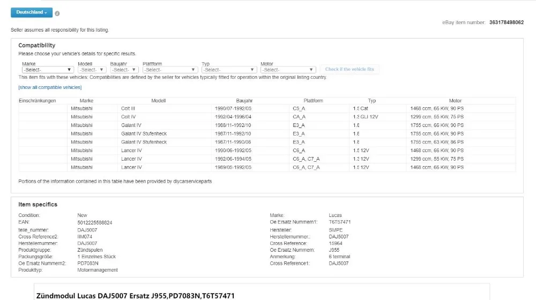Select Packungsgröße value 1 Einzelnes Stück
The width and height of the screenshot is (536, 300).
(x=96, y=257)
